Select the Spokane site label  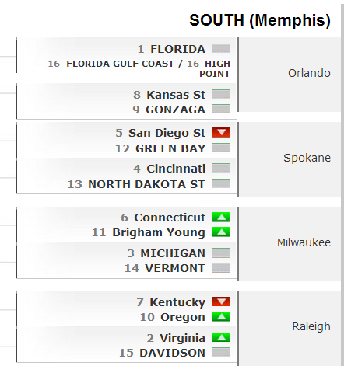click(307, 158)
